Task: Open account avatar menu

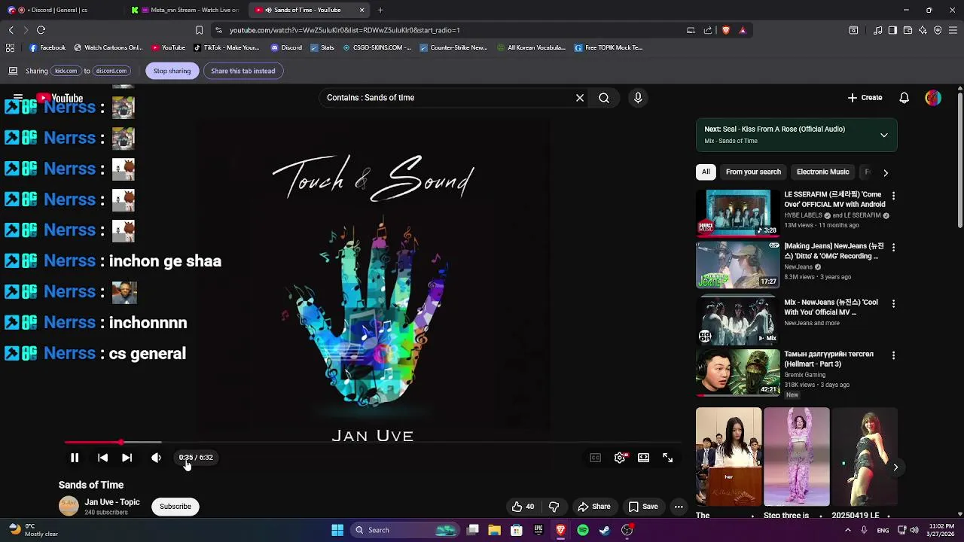Action: point(933,98)
